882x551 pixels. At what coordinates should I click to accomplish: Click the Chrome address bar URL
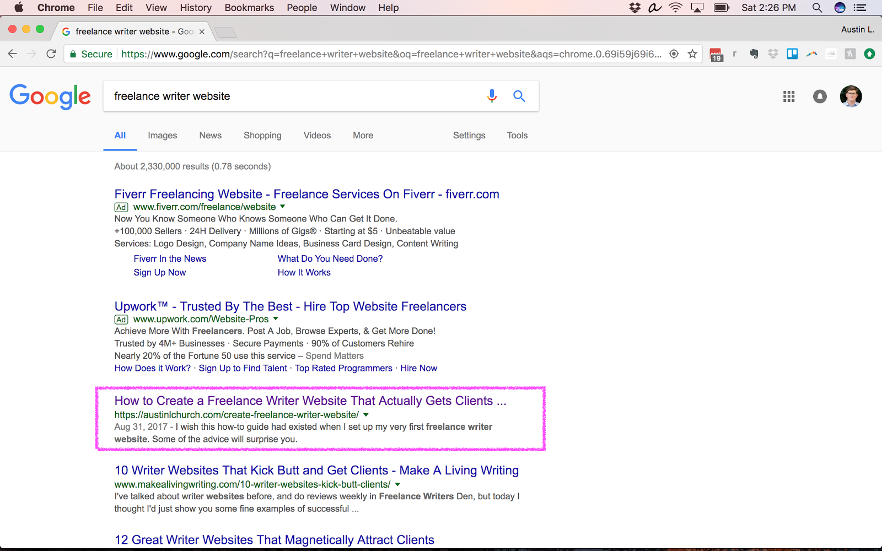coord(391,54)
